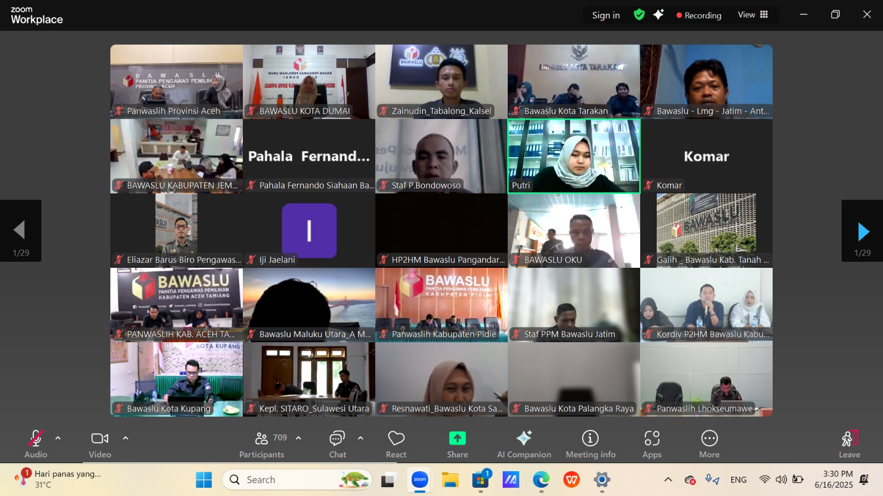The height and width of the screenshot is (496, 883).
Task: Open the Participants panel
Action: click(x=261, y=444)
